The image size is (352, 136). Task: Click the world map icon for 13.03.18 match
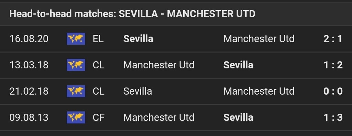point(76,65)
